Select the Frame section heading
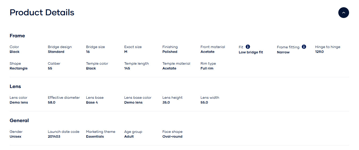The height and width of the screenshot is (150, 359). (17, 36)
